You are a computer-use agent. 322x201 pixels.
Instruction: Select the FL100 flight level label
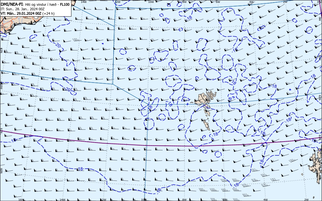coord(65,4)
